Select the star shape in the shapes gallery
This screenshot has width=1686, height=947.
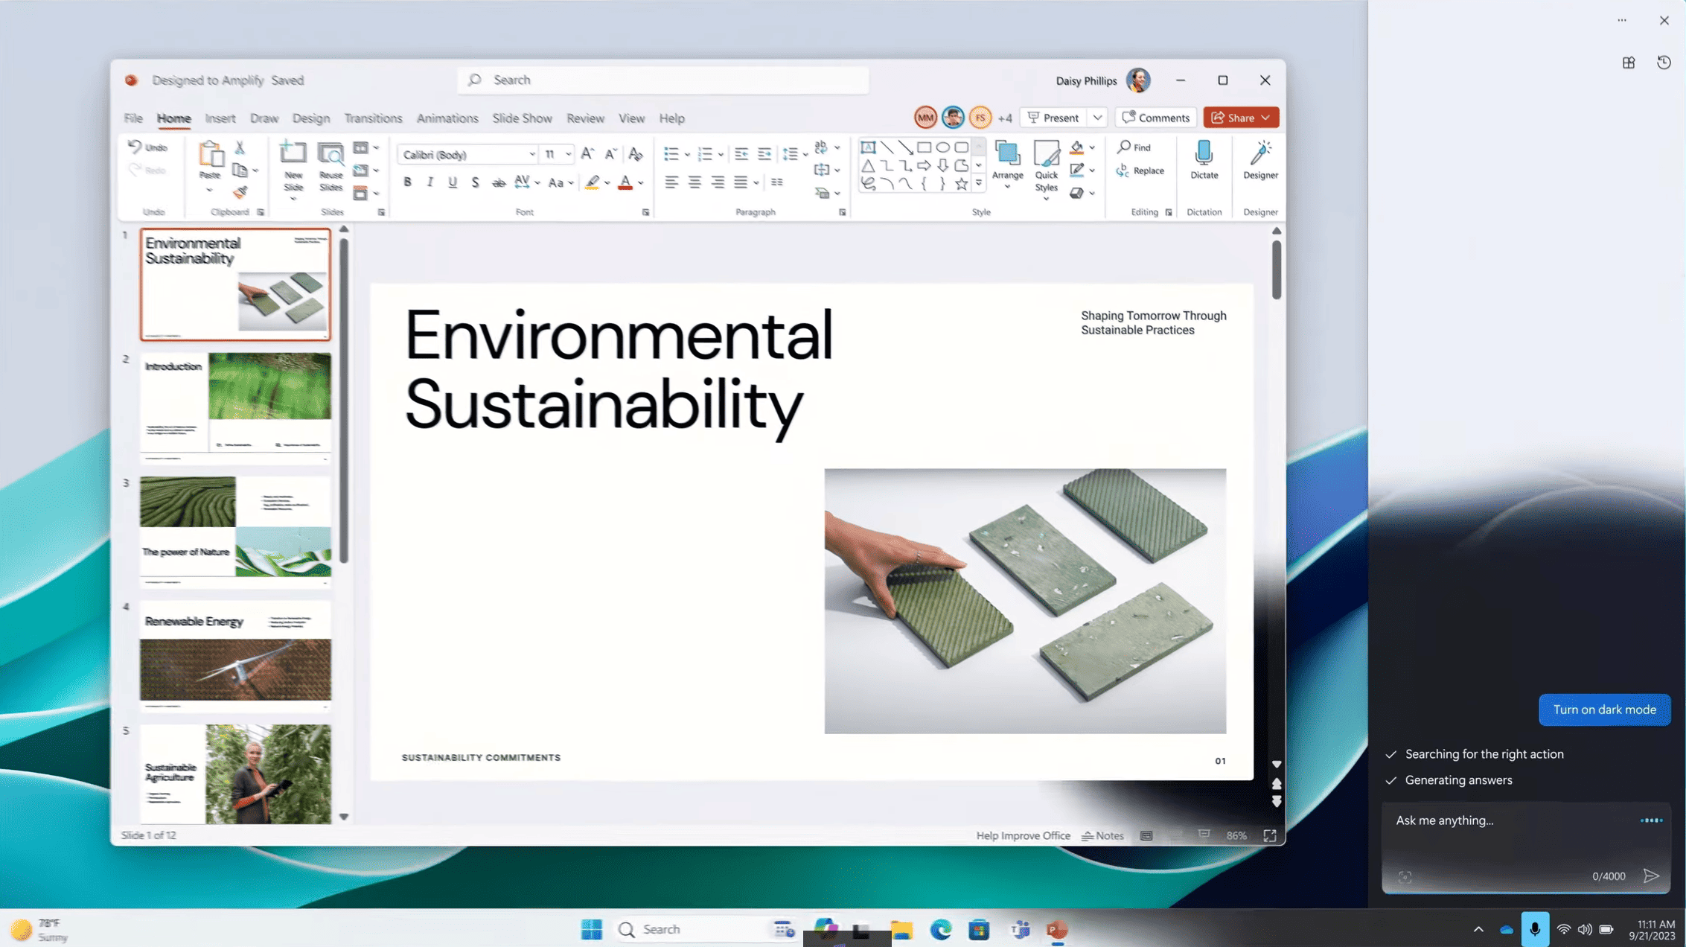(x=961, y=183)
